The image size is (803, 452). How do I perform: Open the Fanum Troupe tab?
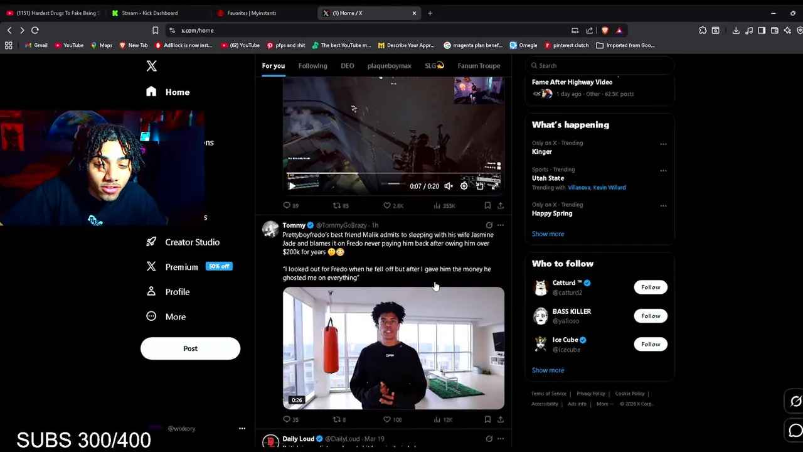point(479,65)
